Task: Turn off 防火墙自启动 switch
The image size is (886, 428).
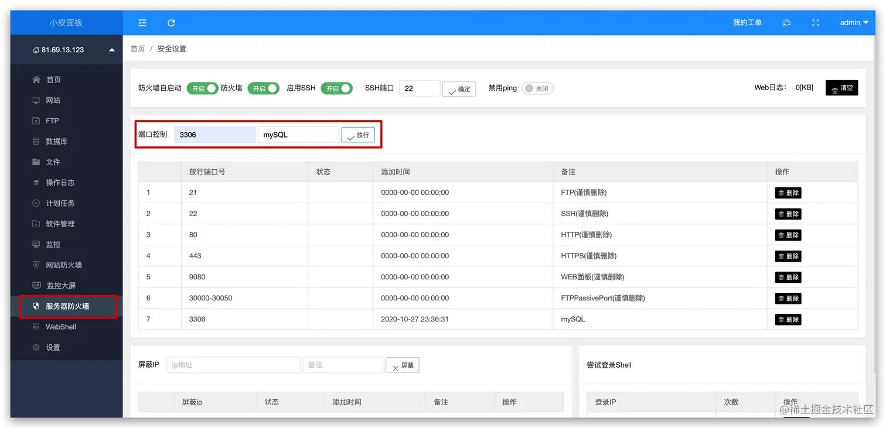Action: 203,88
